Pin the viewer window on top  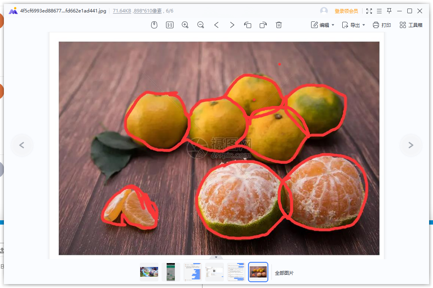coord(389,11)
